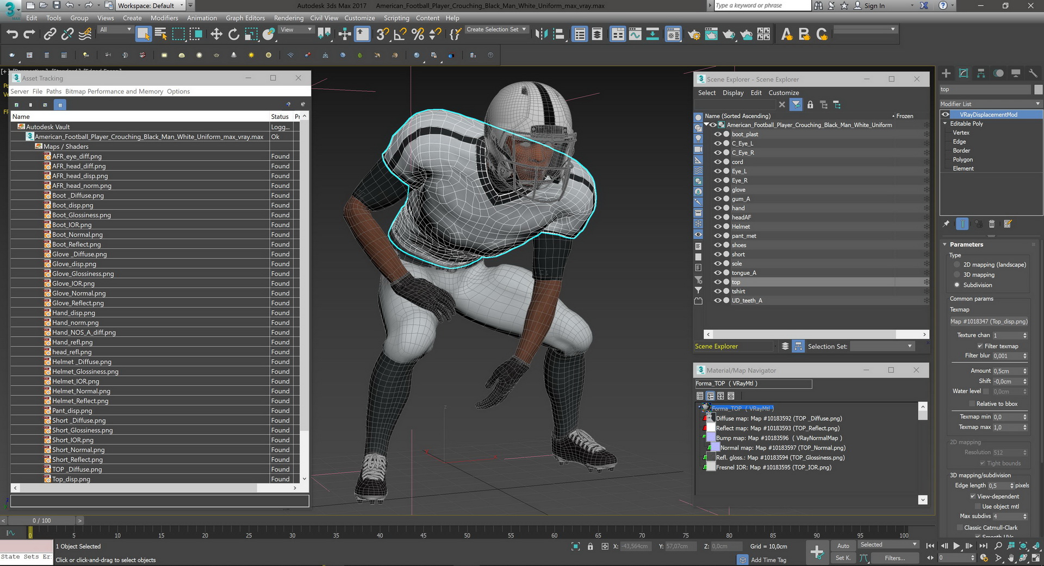Click the Asset Tracking vertical scrollbar
Viewport: 1044px width, 566px height.
304,298
